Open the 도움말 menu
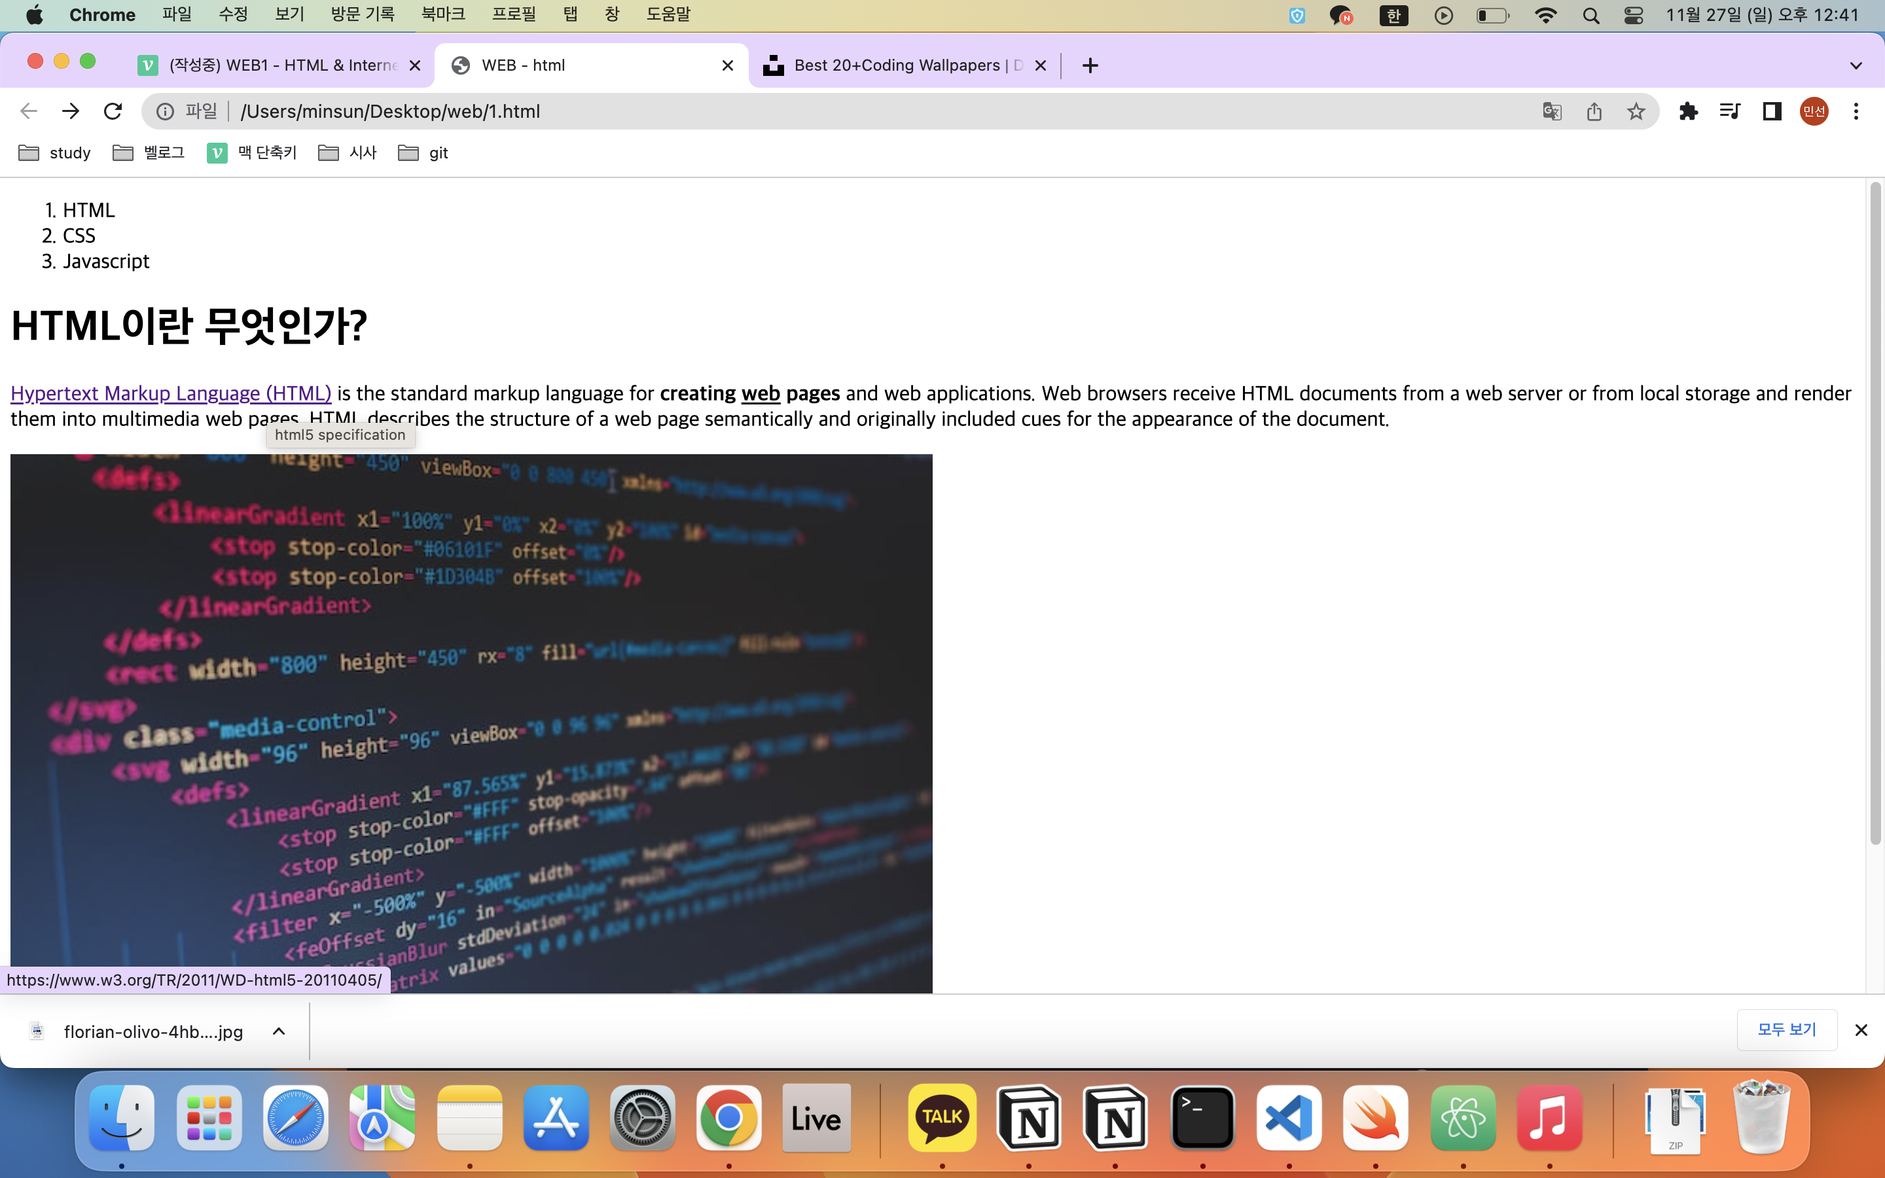The image size is (1885, 1178). (x=668, y=15)
